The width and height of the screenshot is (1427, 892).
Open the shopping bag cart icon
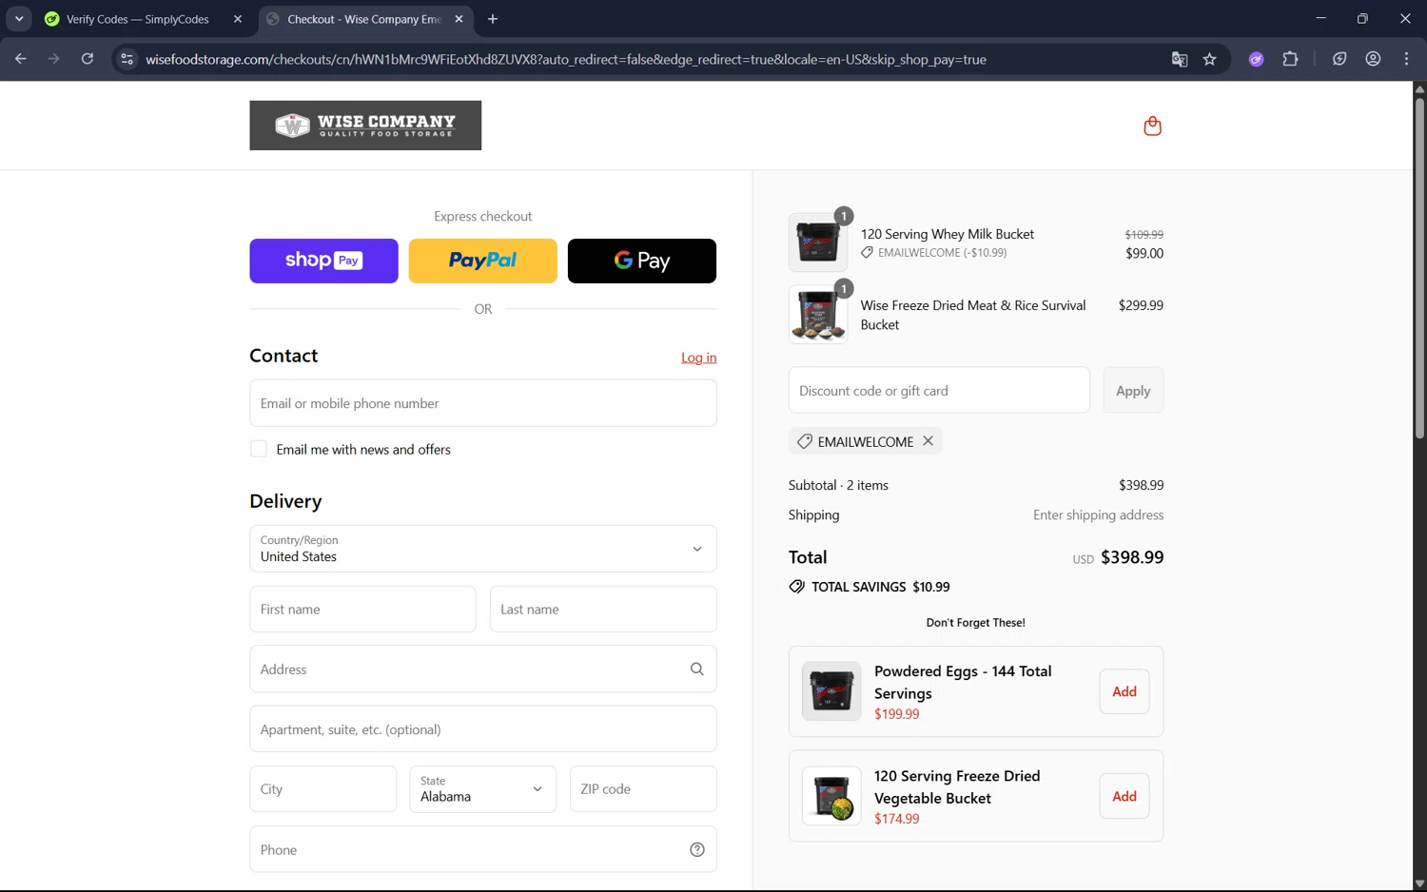point(1152,126)
